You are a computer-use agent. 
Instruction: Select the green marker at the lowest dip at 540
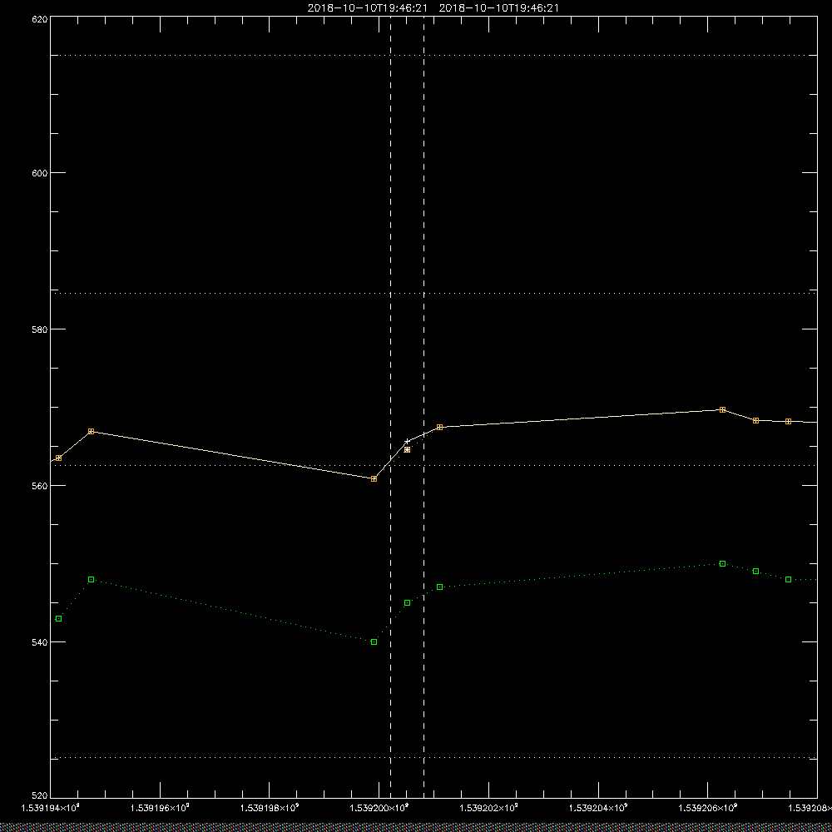[374, 642]
